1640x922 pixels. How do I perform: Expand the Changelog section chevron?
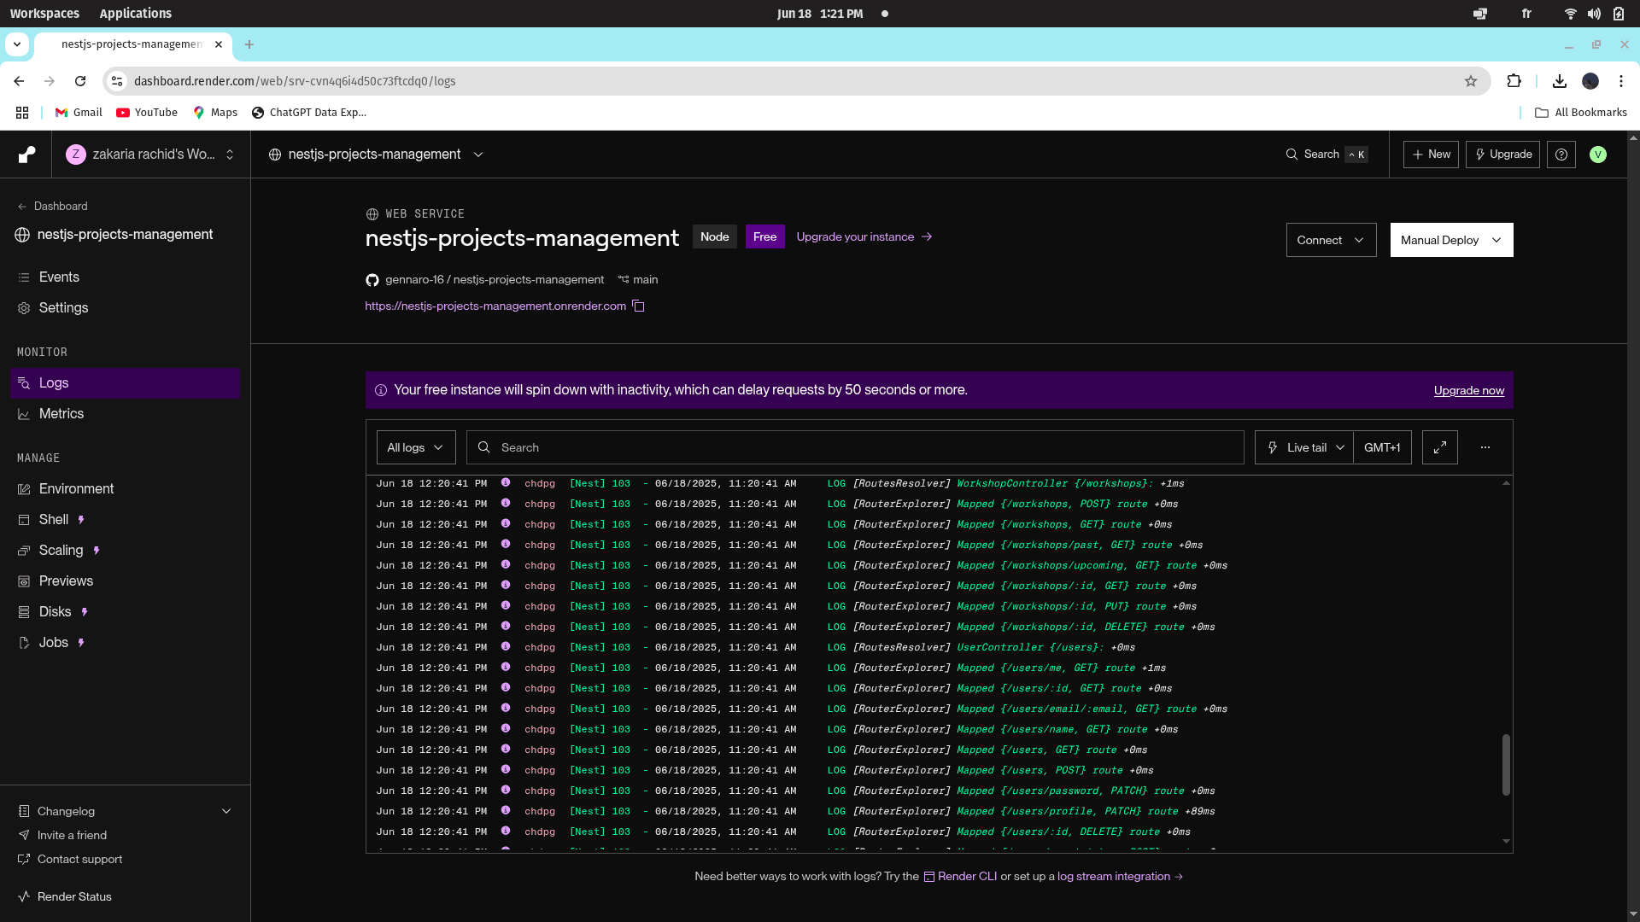click(x=226, y=811)
